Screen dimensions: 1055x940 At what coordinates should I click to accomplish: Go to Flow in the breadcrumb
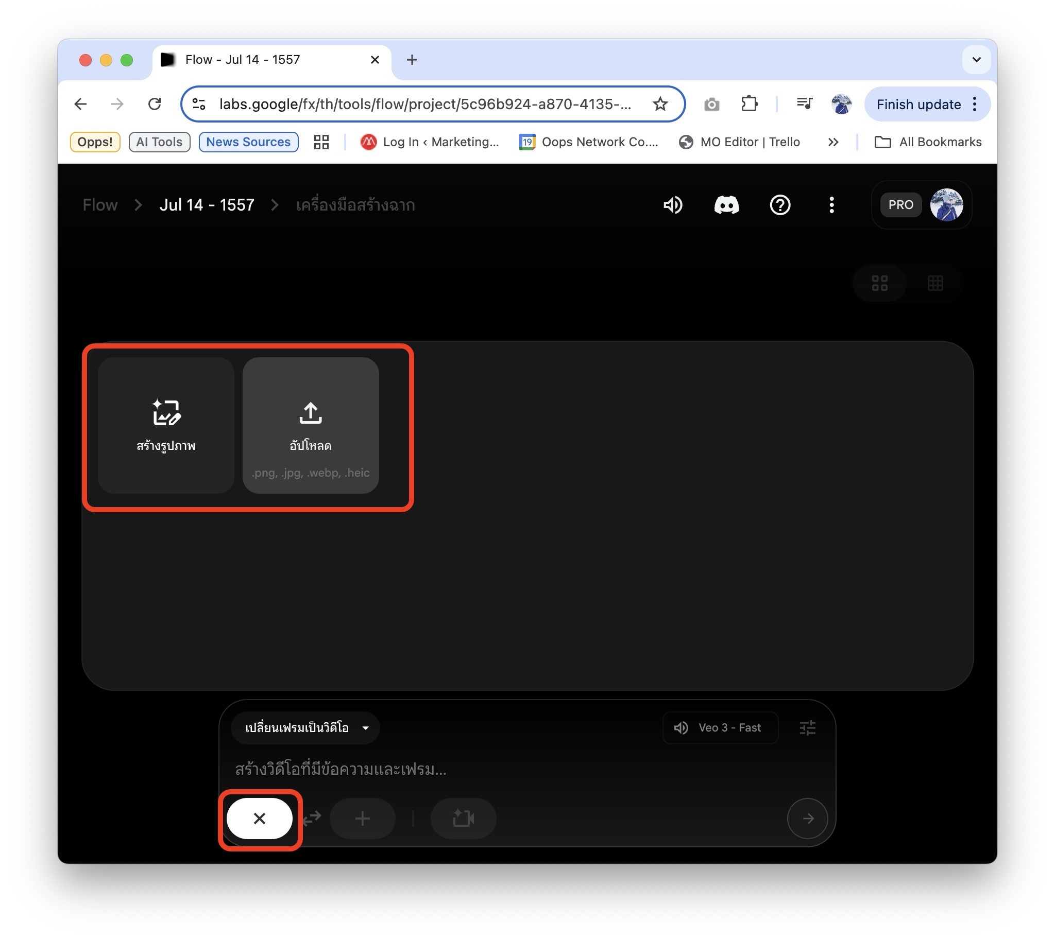pos(100,205)
